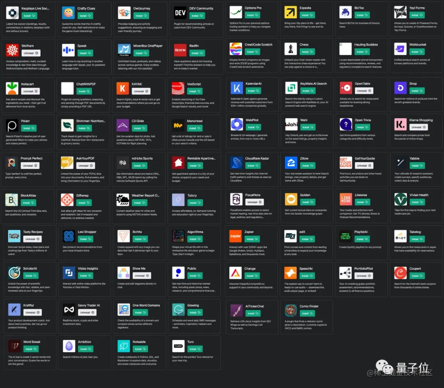Viewport: 444px width, 388px height.
Task: Uninstall the Prompt Perfect plugin
Action: (30, 166)
